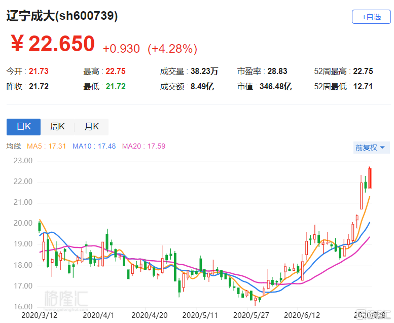The height and width of the screenshot is (323, 394).
Task: Click the MA10 : 17.48 legend
Action: pos(94,146)
